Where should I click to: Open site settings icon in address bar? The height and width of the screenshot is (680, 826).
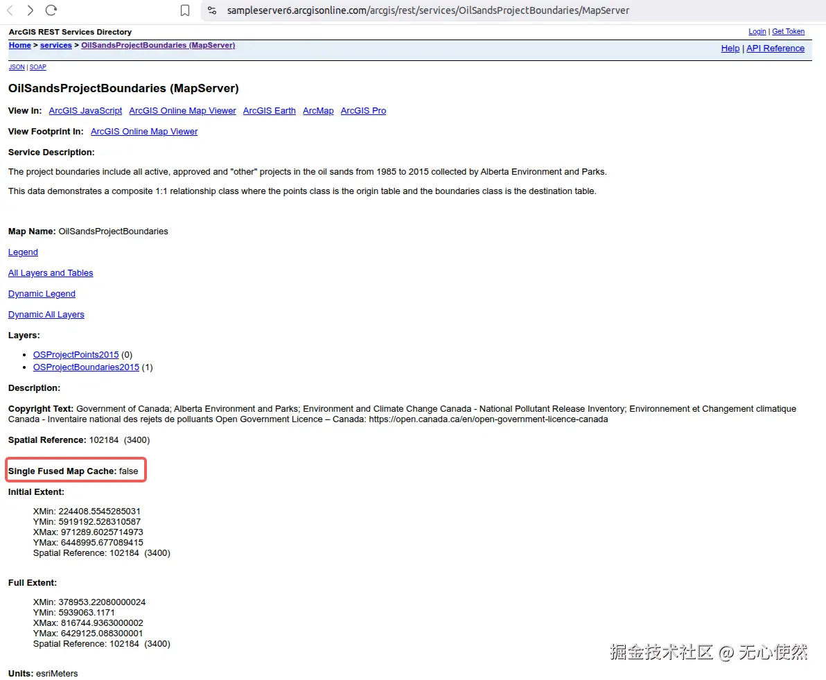point(212,10)
